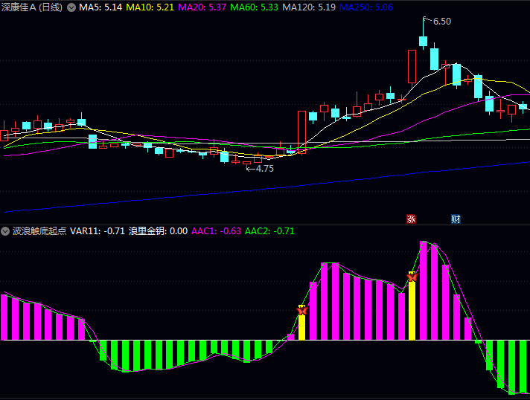
Task: Select the MA120: 5.19 label
Action: tap(309, 7)
